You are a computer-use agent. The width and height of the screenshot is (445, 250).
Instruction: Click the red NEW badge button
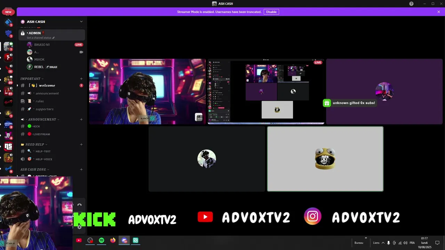click(8, 12)
